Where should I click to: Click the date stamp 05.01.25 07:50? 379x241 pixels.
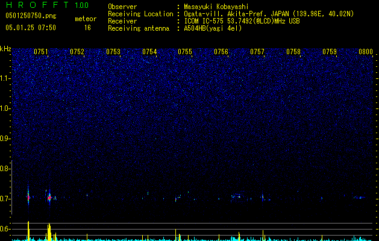(x=31, y=28)
